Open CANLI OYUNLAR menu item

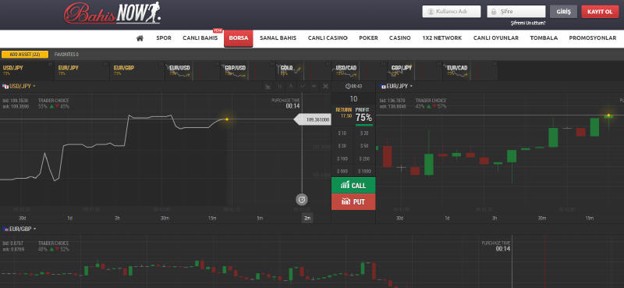pos(496,38)
